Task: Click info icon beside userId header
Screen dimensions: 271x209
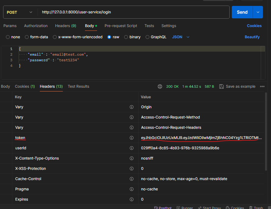Action: (x=131, y=148)
